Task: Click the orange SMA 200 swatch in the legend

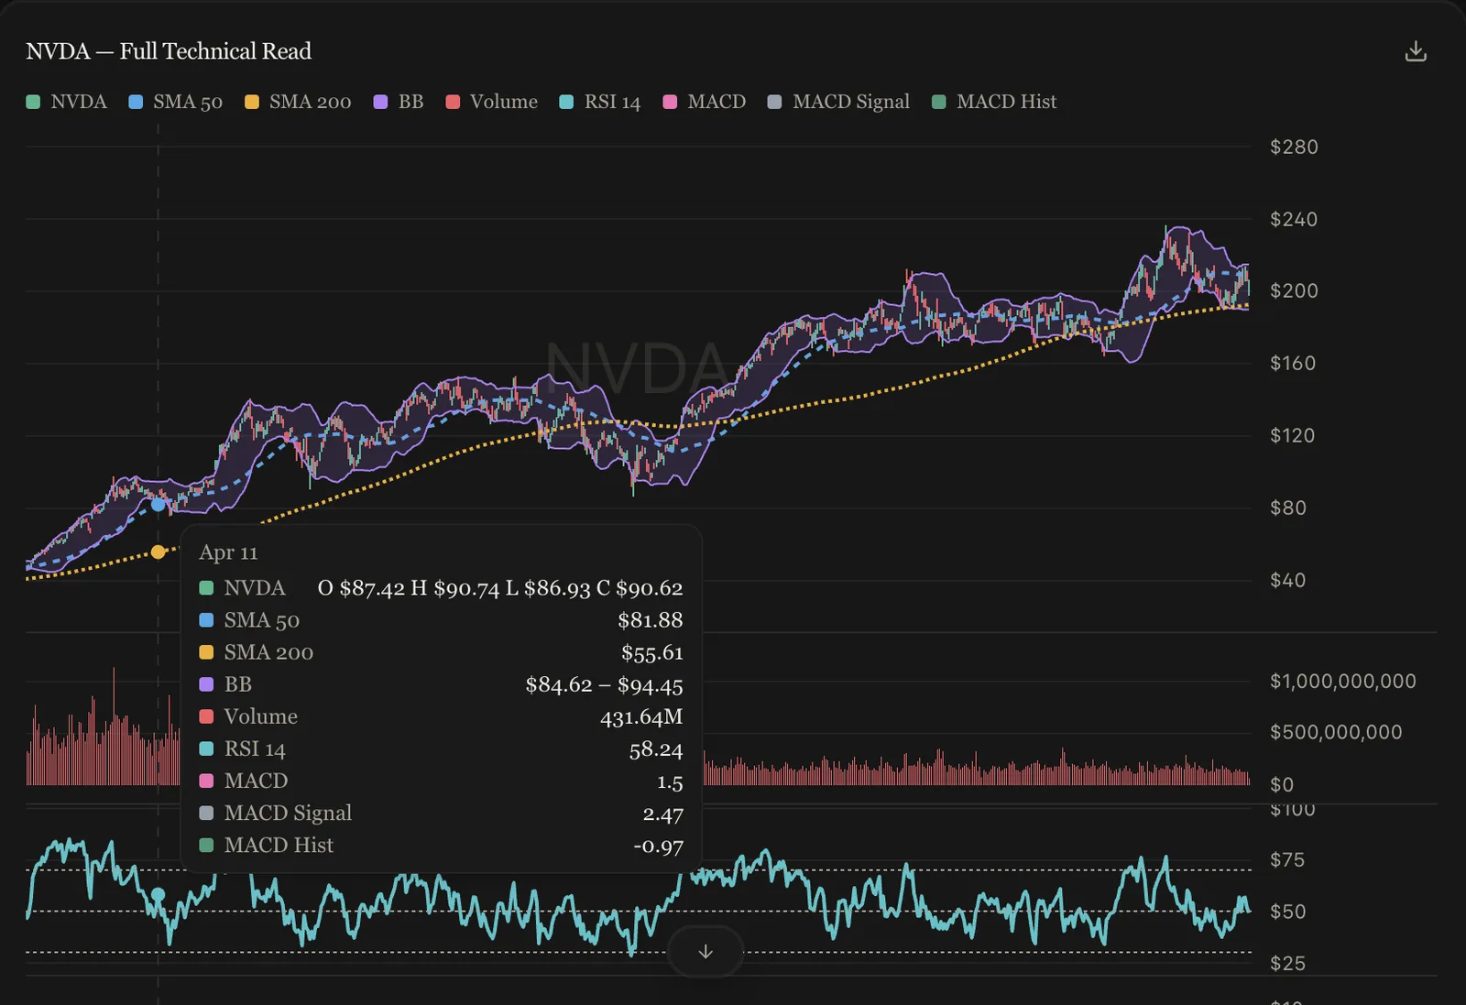Action: [252, 102]
